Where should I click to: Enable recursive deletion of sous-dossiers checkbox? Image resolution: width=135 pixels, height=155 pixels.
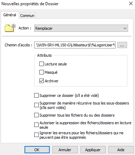36,105
